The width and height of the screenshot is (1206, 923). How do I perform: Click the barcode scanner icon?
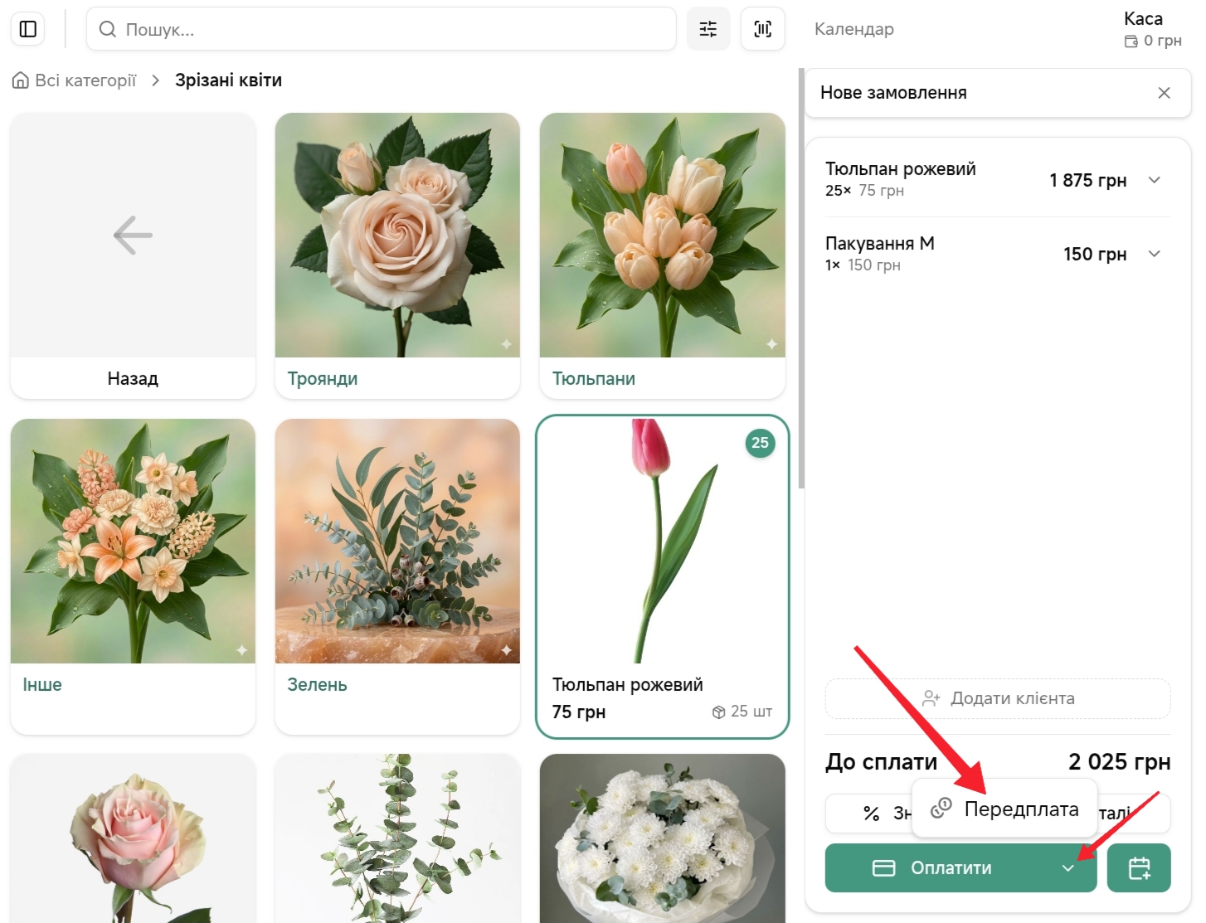point(762,29)
